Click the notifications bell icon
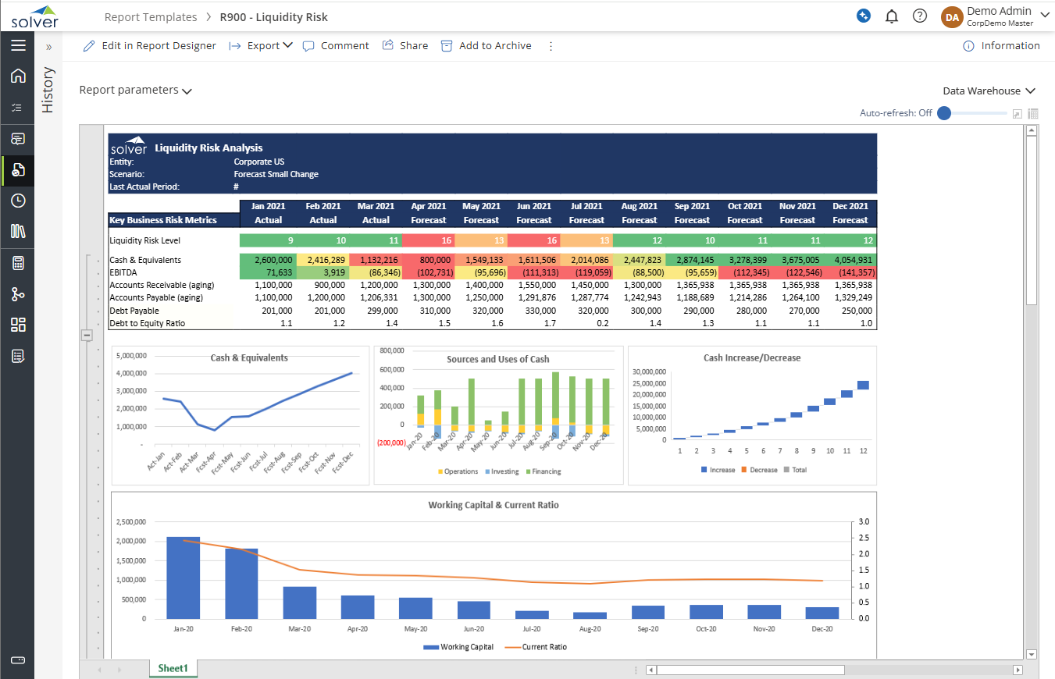Viewport: 1055px width, 679px height. click(891, 16)
